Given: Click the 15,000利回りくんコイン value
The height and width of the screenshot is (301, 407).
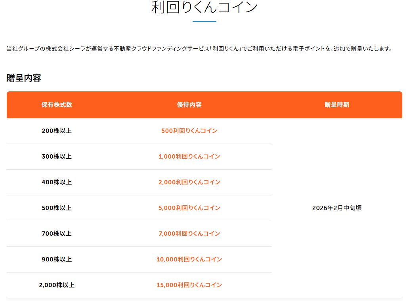Looking at the screenshot, I should pos(189,285).
